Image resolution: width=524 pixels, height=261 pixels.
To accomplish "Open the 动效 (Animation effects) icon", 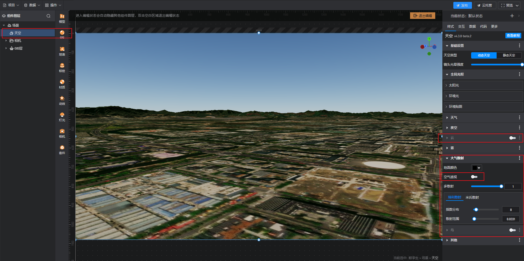I will click(62, 100).
